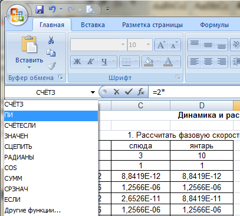Cancel formula entry with X
The image size is (240, 216).
click(x=117, y=92)
